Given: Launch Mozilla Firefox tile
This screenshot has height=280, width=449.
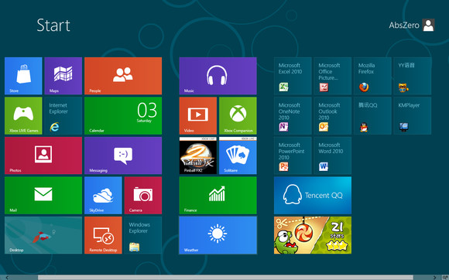Looking at the screenshot, I should coord(372,76).
